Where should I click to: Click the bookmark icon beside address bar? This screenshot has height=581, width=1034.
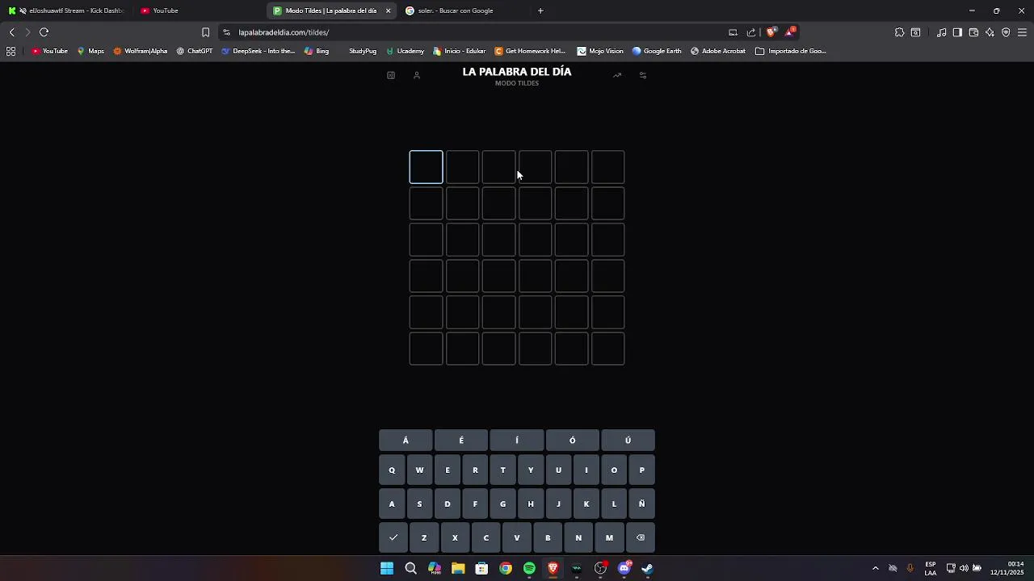coord(205,32)
